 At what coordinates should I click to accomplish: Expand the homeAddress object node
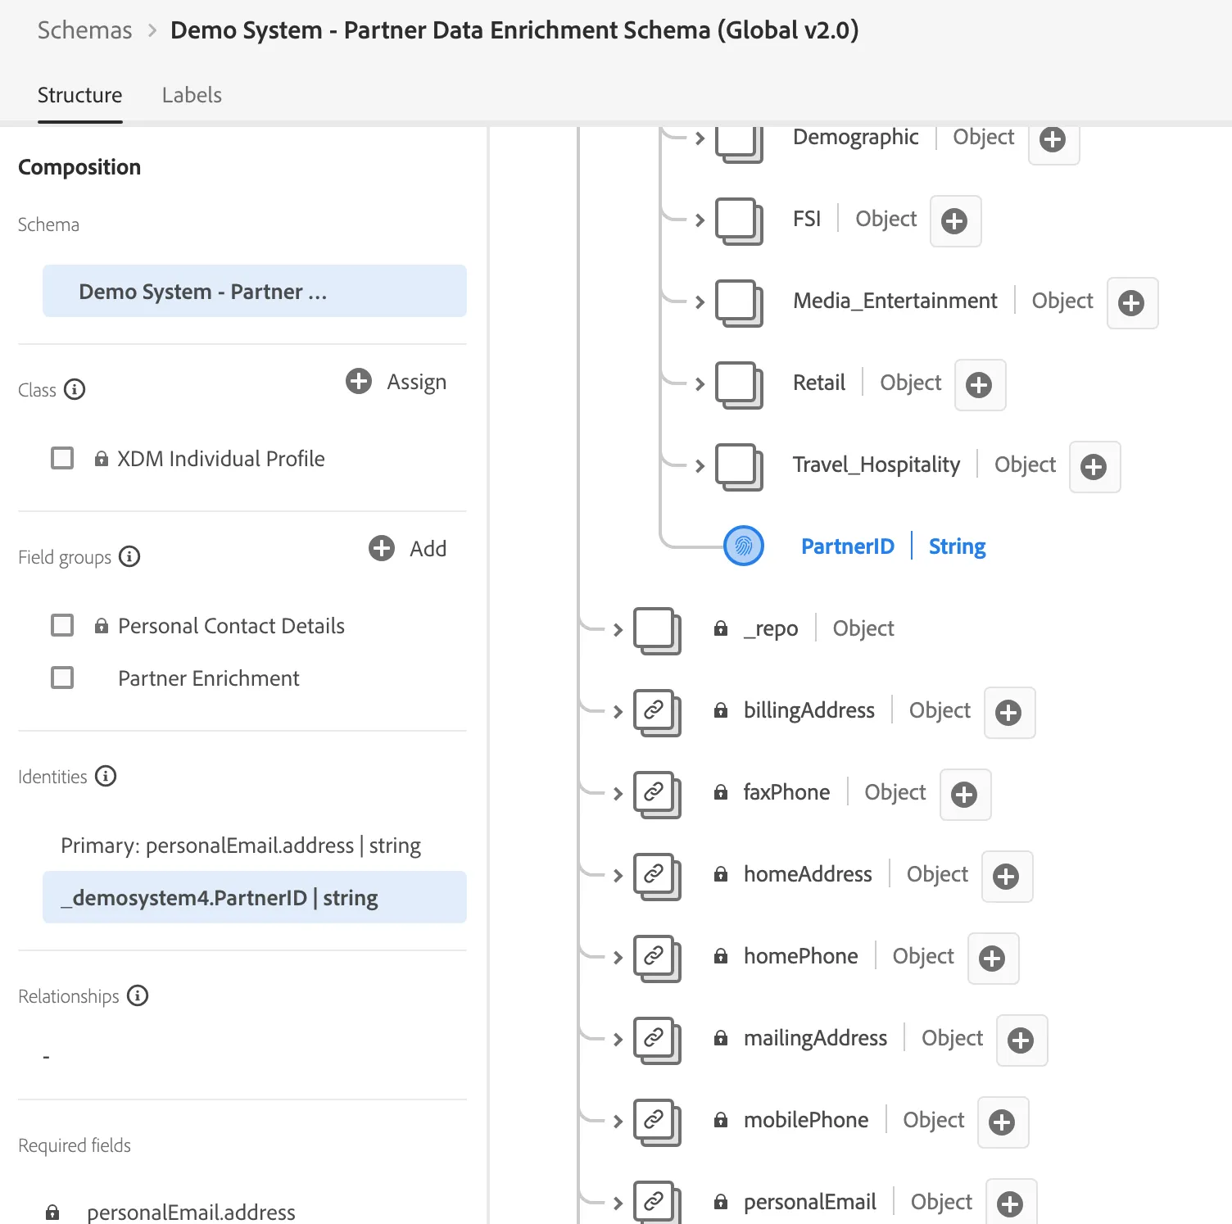(x=618, y=876)
